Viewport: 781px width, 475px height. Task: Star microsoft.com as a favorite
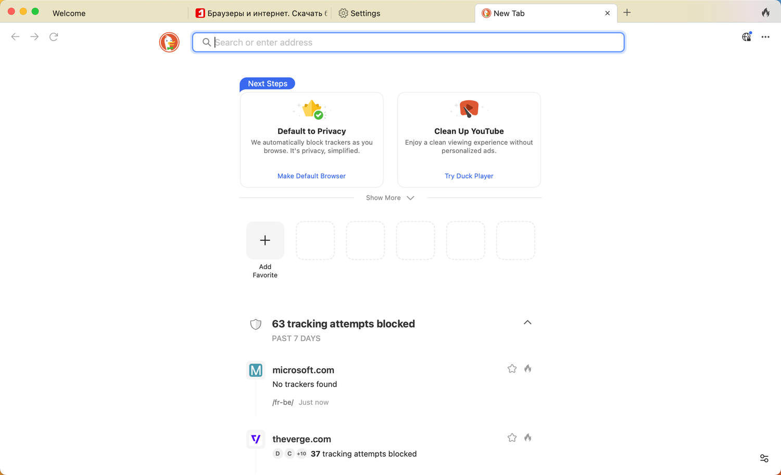[x=512, y=369]
